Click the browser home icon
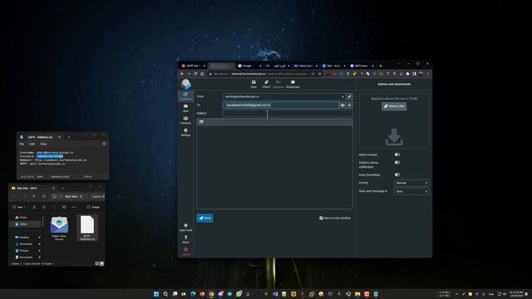The image size is (532, 299). [202, 74]
